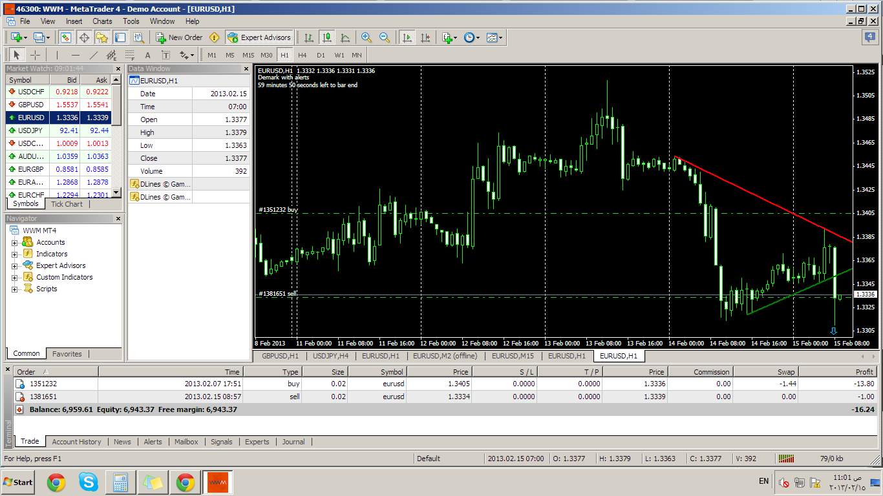Open the Templates toolbar dropdown
Screen dimensions: 883x496
(495, 37)
